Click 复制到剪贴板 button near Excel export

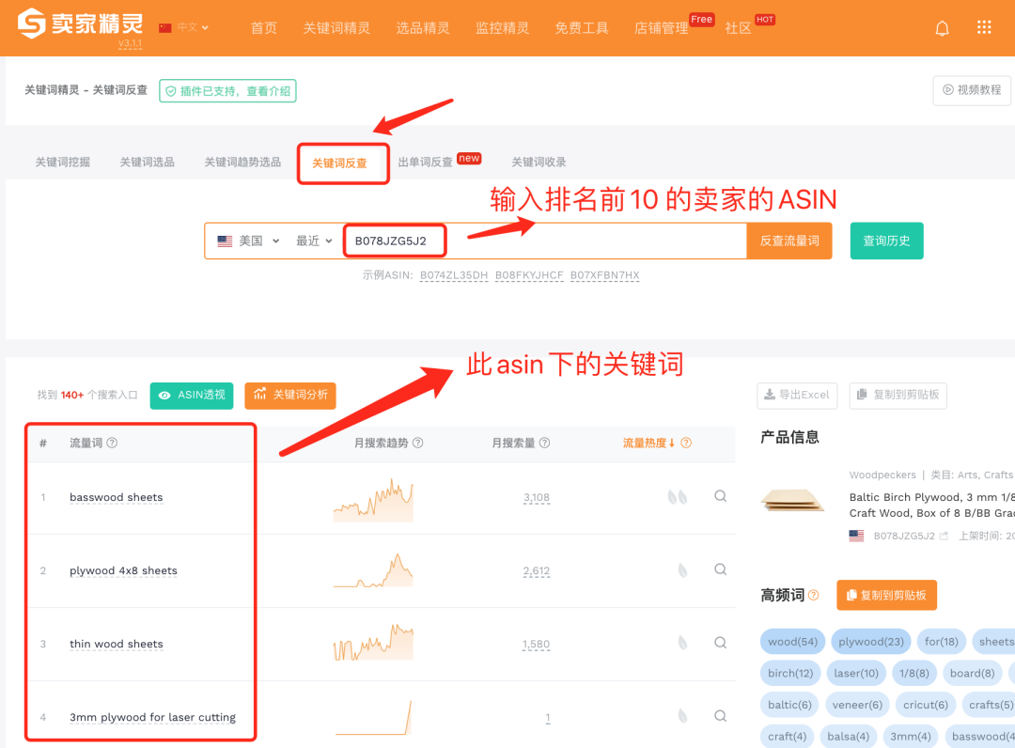(x=898, y=396)
